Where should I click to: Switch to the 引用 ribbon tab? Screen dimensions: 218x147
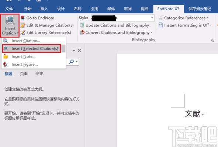point(94,9)
